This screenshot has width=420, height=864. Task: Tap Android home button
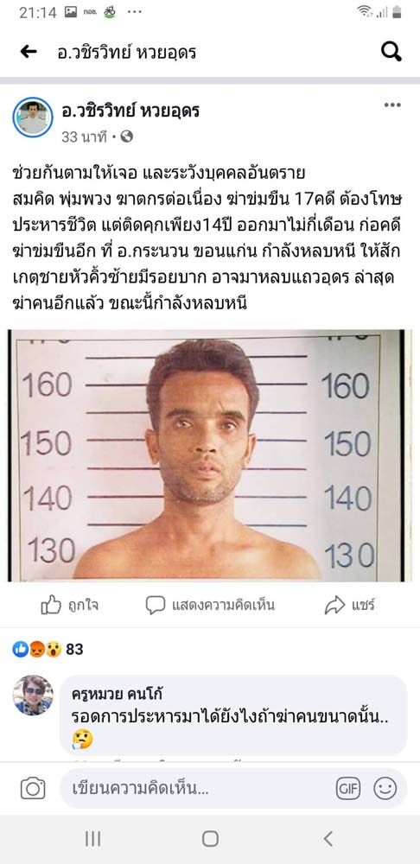point(210,839)
